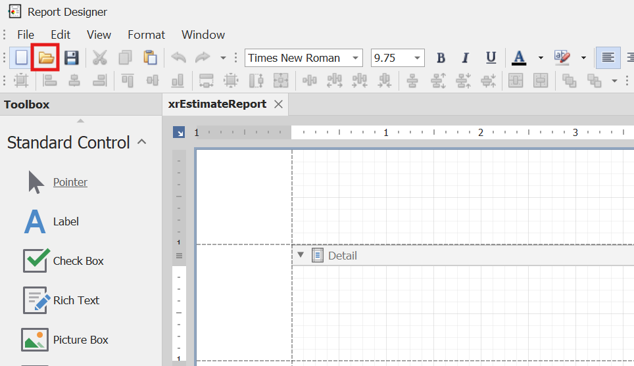The height and width of the screenshot is (366, 634).
Task: Open the font color dropdown arrow
Action: [x=541, y=58]
